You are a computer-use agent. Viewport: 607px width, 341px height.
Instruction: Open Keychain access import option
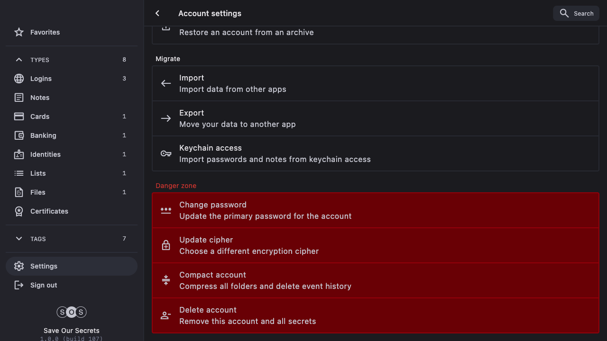click(x=375, y=153)
